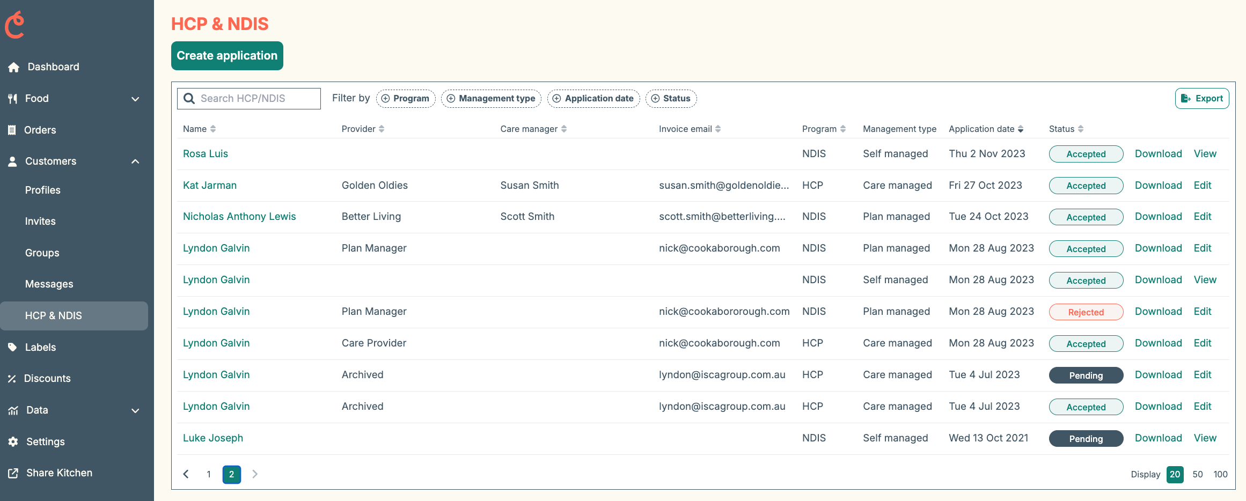Click the Export button
The image size is (1246, 501).
(x=1202, y=99)
